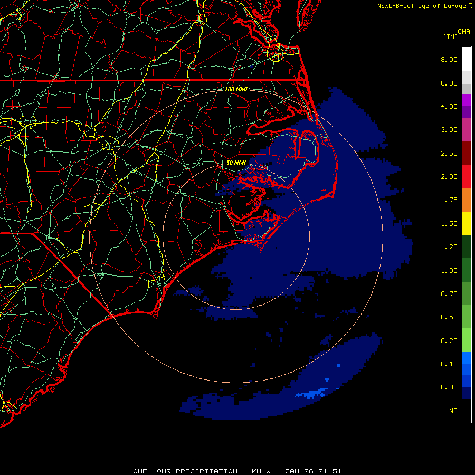Click the 0.50 legend value
This screenshot has width=475, height=475.
click(449, 317)
